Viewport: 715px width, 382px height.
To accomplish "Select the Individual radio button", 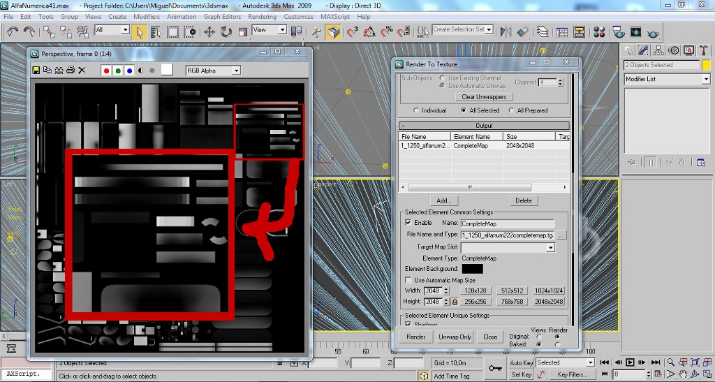I will (x=417, y=110).
